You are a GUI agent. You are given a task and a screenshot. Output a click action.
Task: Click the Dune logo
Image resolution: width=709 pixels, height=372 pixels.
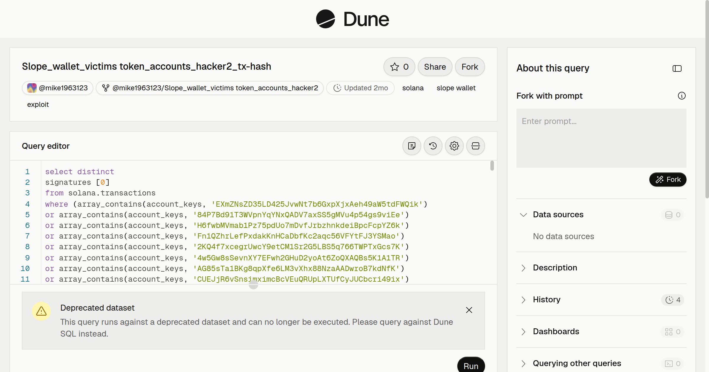pyautogui.click(x=352, y=19)
